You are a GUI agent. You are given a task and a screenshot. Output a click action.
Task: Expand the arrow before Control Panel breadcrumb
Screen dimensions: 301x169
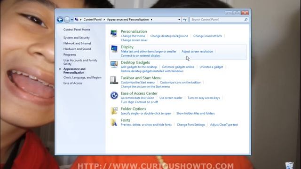(x=81, y=20)
